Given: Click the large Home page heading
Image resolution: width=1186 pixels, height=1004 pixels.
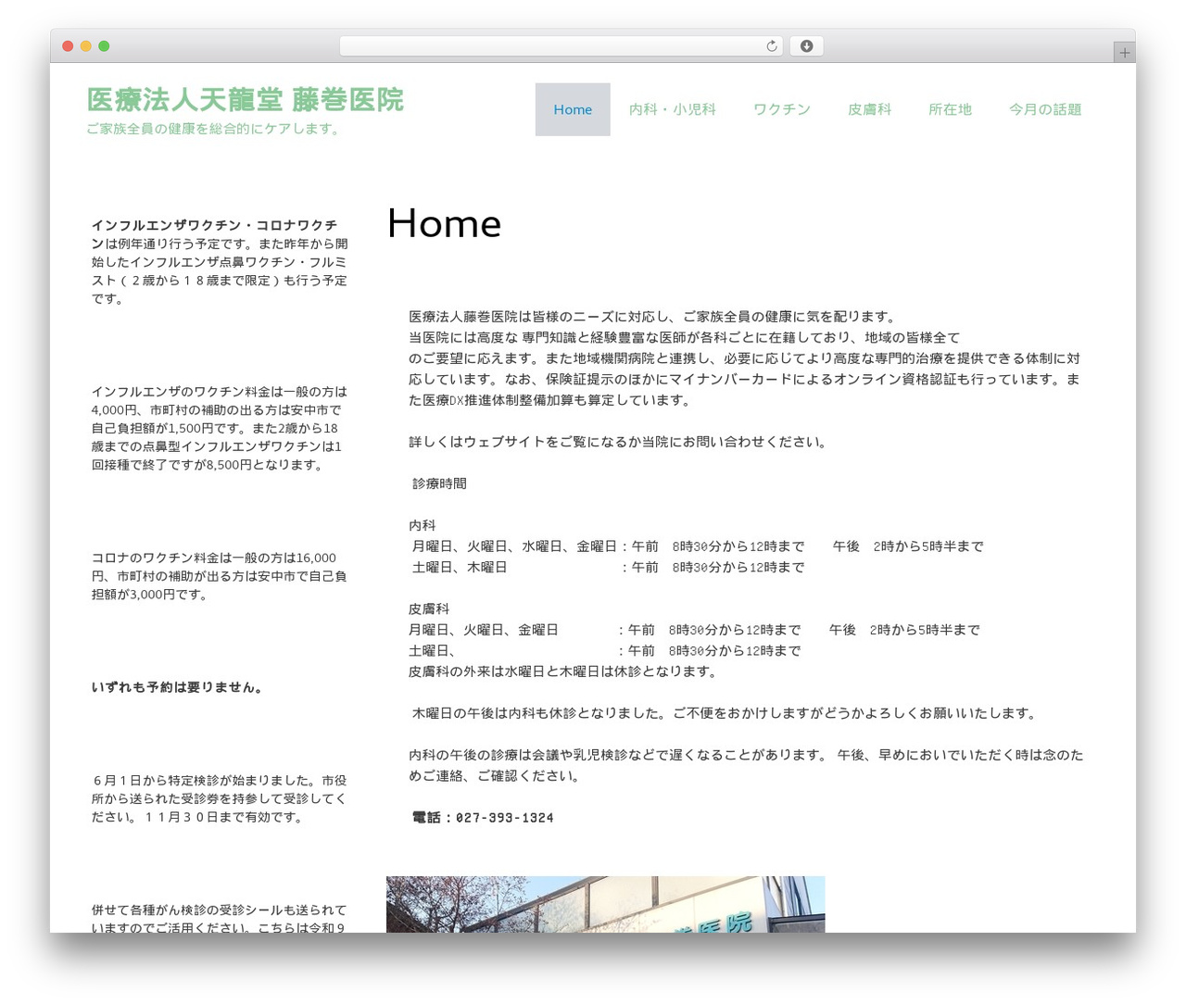Looking at the screenshot, I should 444,223.
